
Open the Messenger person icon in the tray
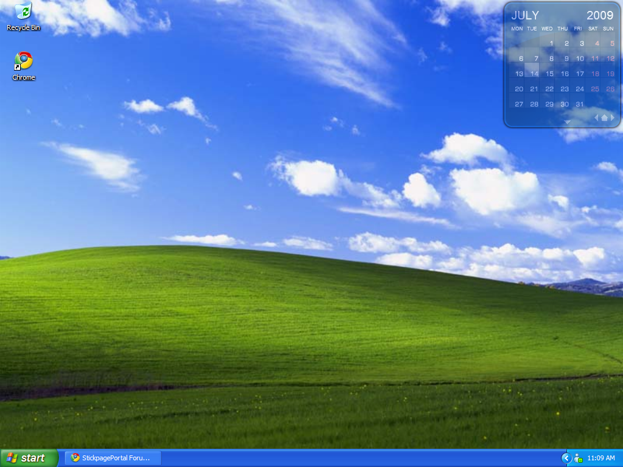[x=578, y=458]
